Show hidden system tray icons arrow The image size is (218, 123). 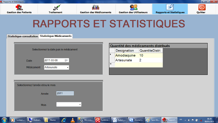(x=185, y=120)
